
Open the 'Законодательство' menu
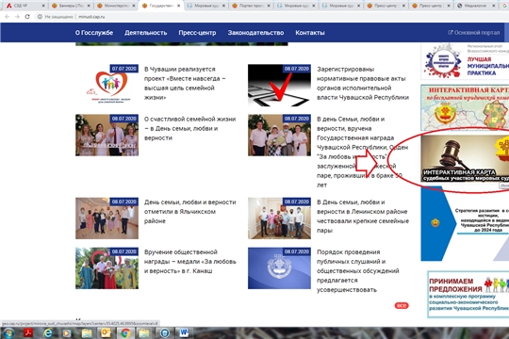[x=255, y=33]
